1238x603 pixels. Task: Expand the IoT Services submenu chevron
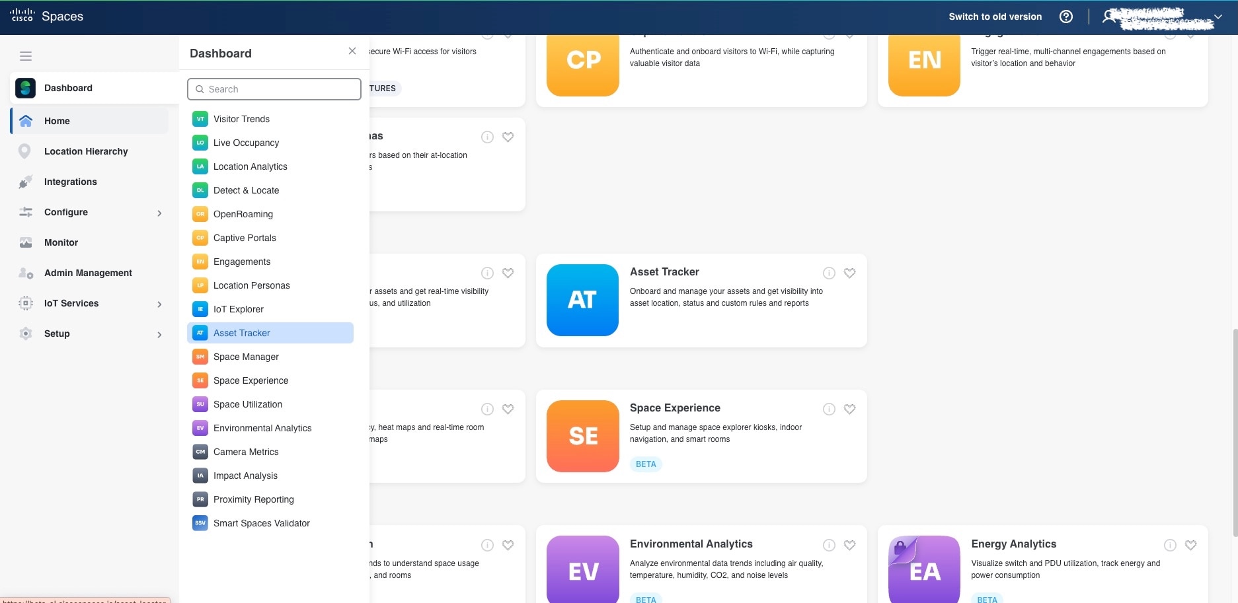coord(159,304)
